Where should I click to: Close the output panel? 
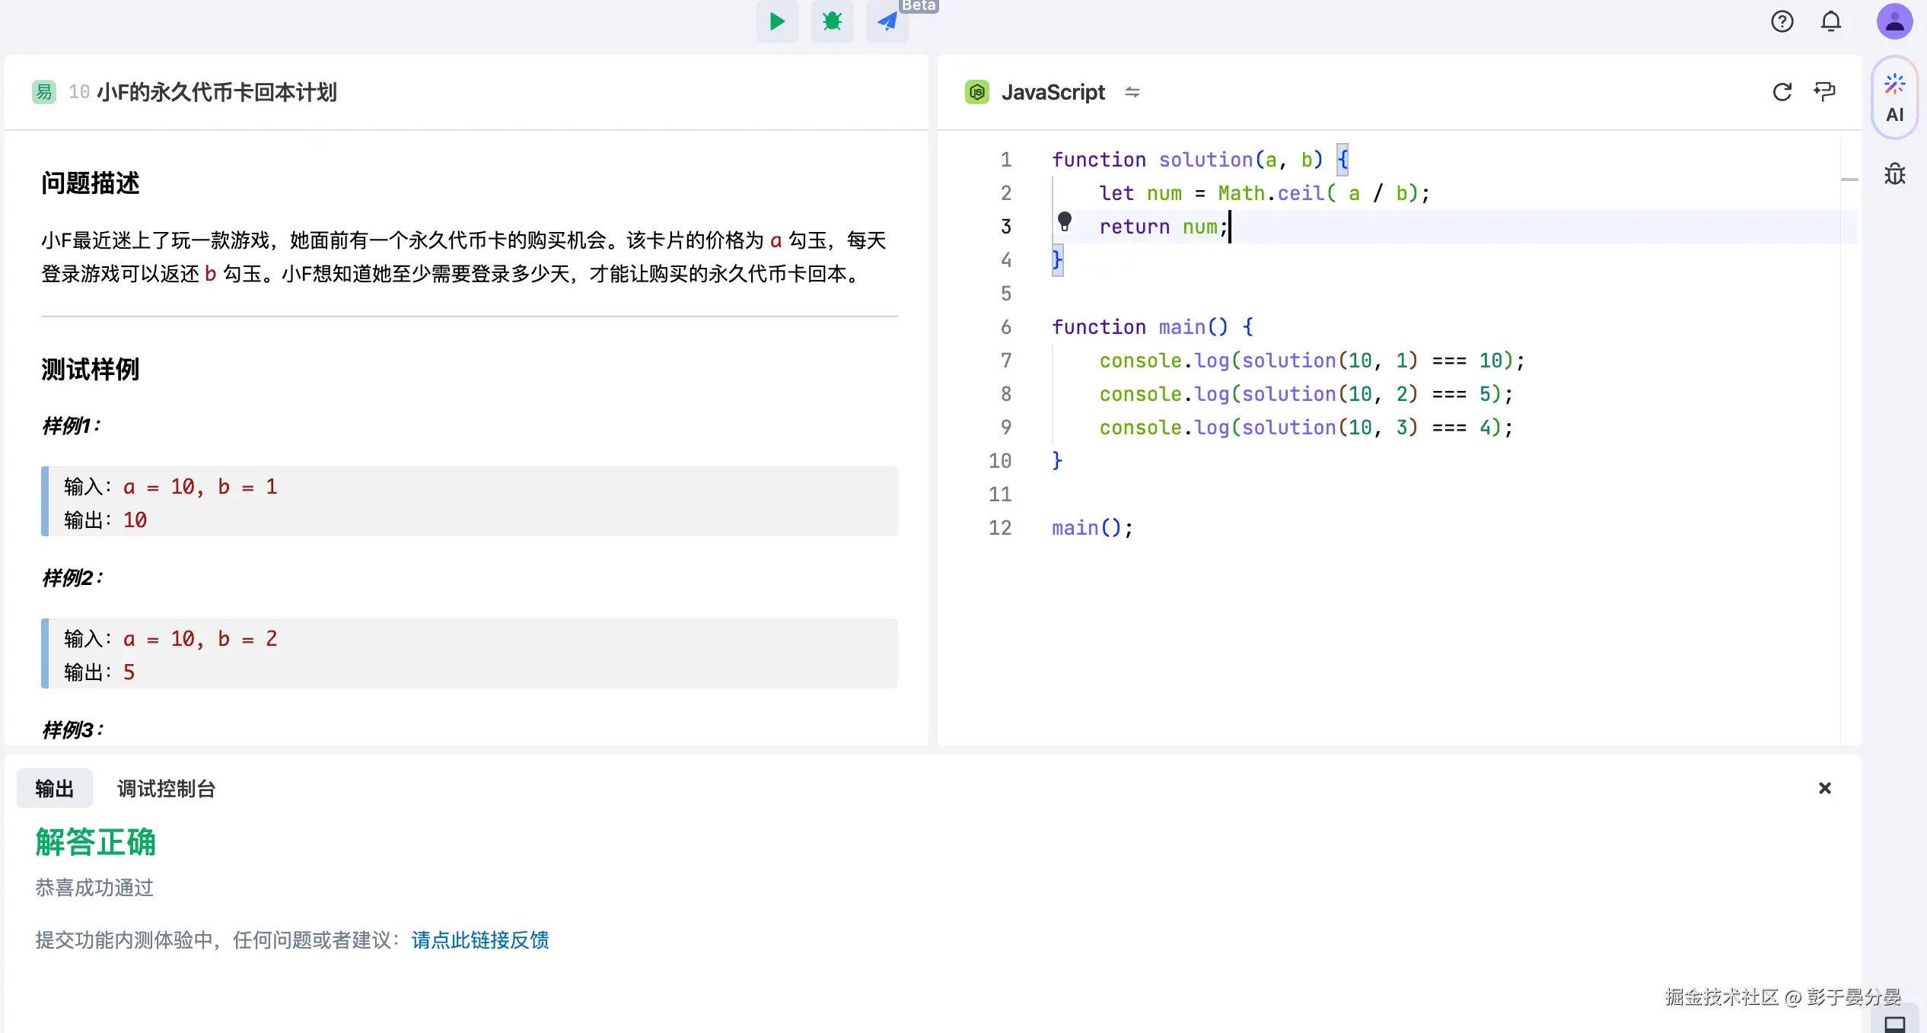tap(1824, 788)
